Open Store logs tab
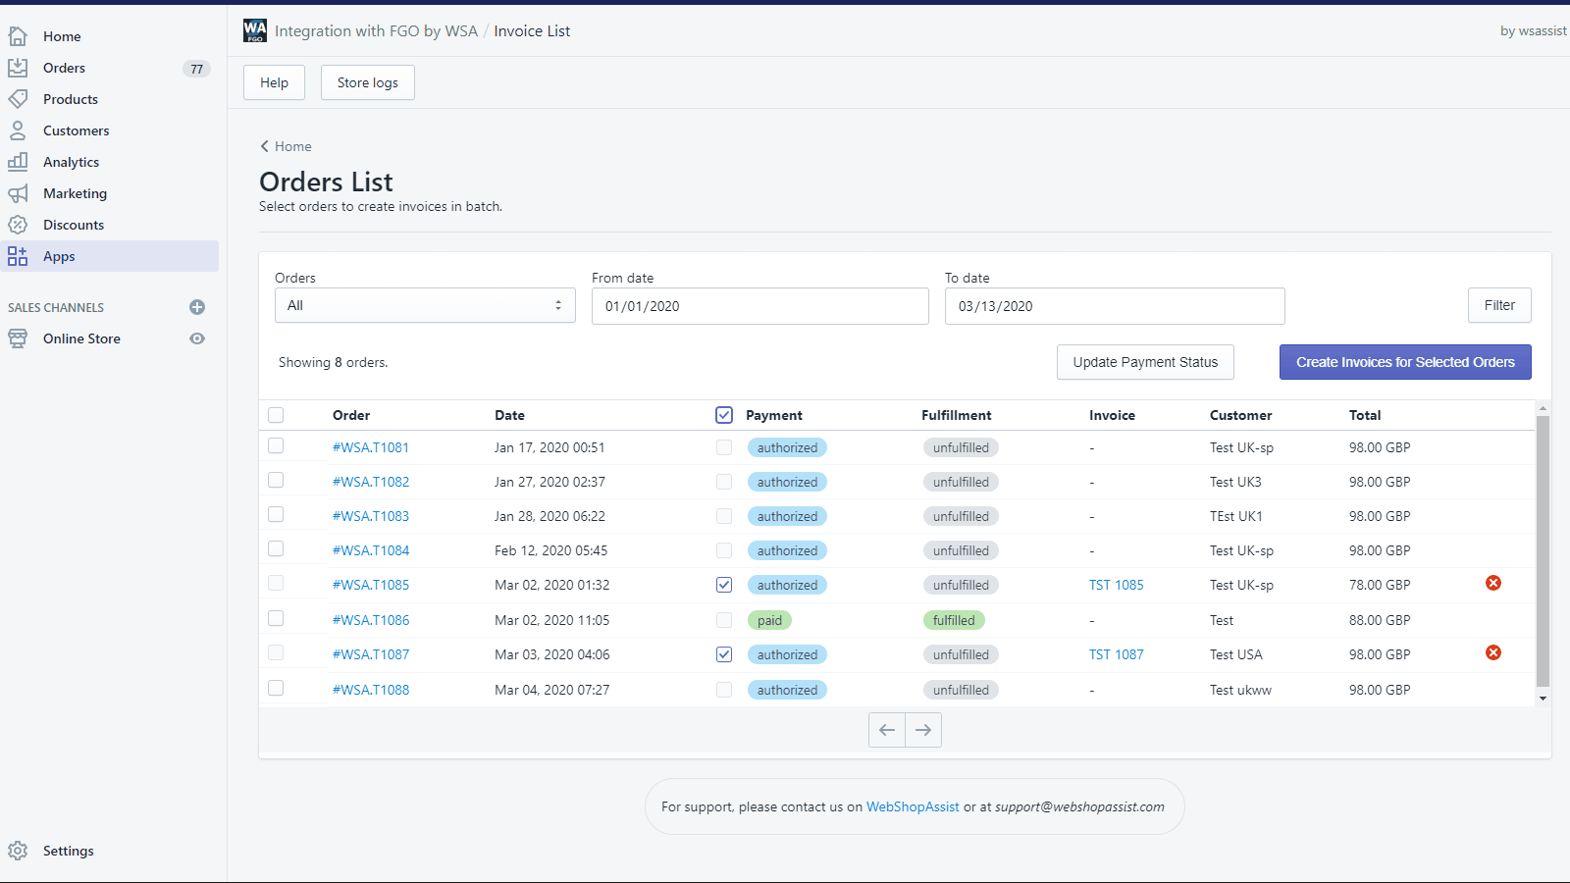Viewport: 1570px width, 883px height. (367, 82)
